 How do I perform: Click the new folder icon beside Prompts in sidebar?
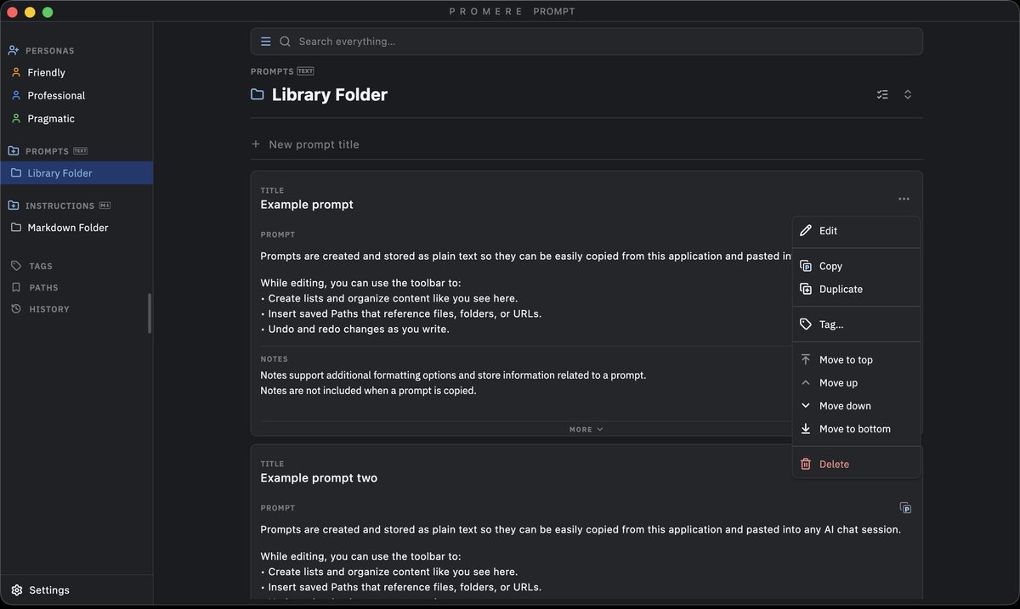(x=14, y=151)
